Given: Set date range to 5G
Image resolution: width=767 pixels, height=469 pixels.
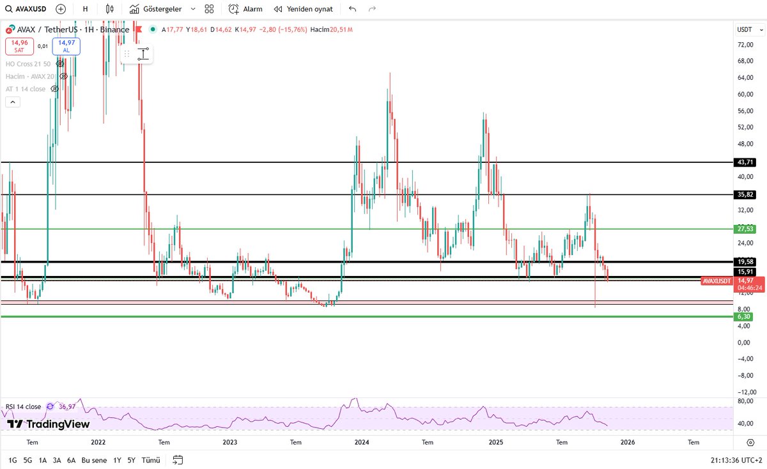Looking at the screenshot, I should [x=27, y=459].
